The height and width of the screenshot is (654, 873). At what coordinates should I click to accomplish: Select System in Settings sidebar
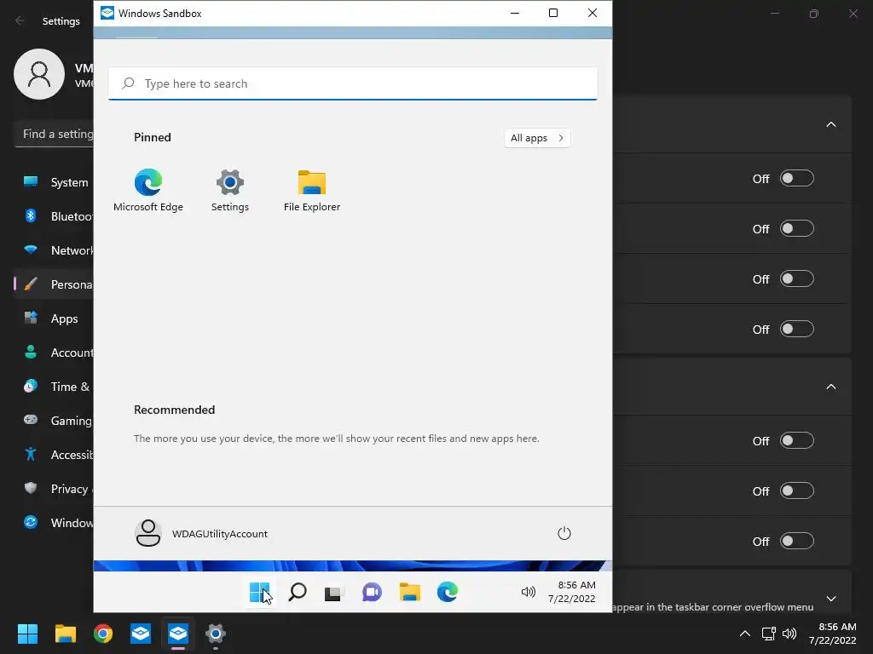tap(55, 182)
